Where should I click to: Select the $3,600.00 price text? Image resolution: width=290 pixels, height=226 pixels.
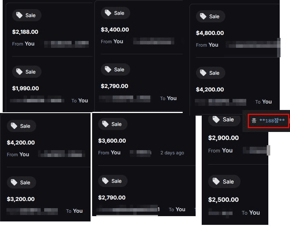tap(112, 141)
